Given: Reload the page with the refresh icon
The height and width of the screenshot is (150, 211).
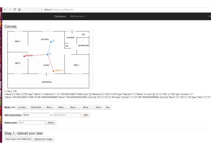Looking at the screenshot, I should point(15,9).
